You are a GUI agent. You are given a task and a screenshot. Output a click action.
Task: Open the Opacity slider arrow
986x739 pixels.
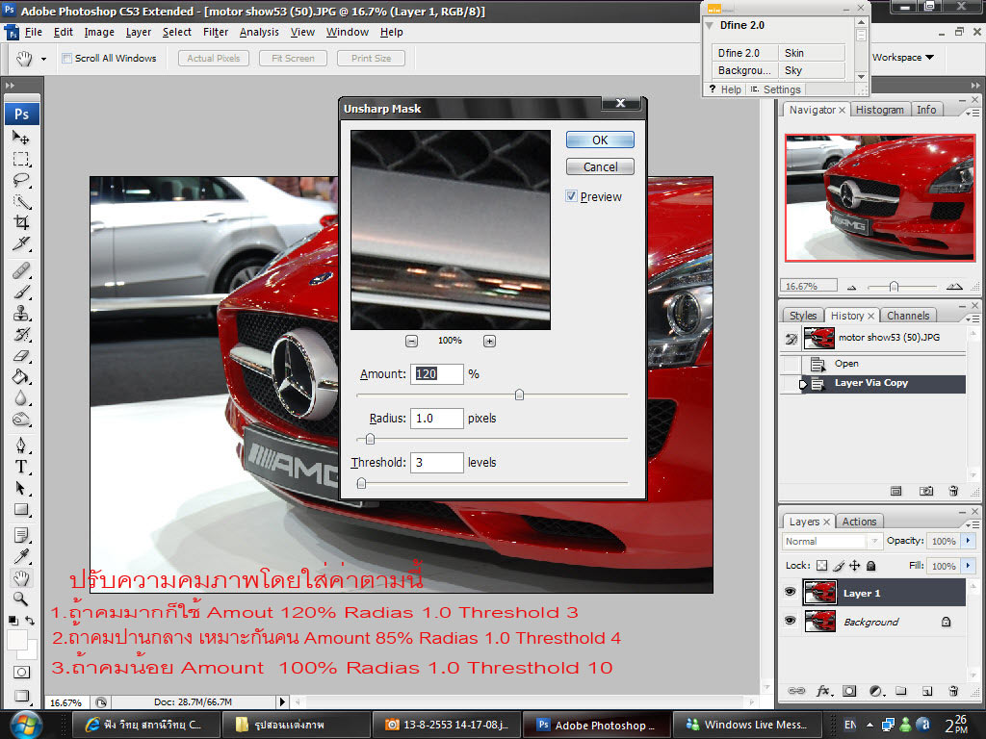[x=969, y=541]
